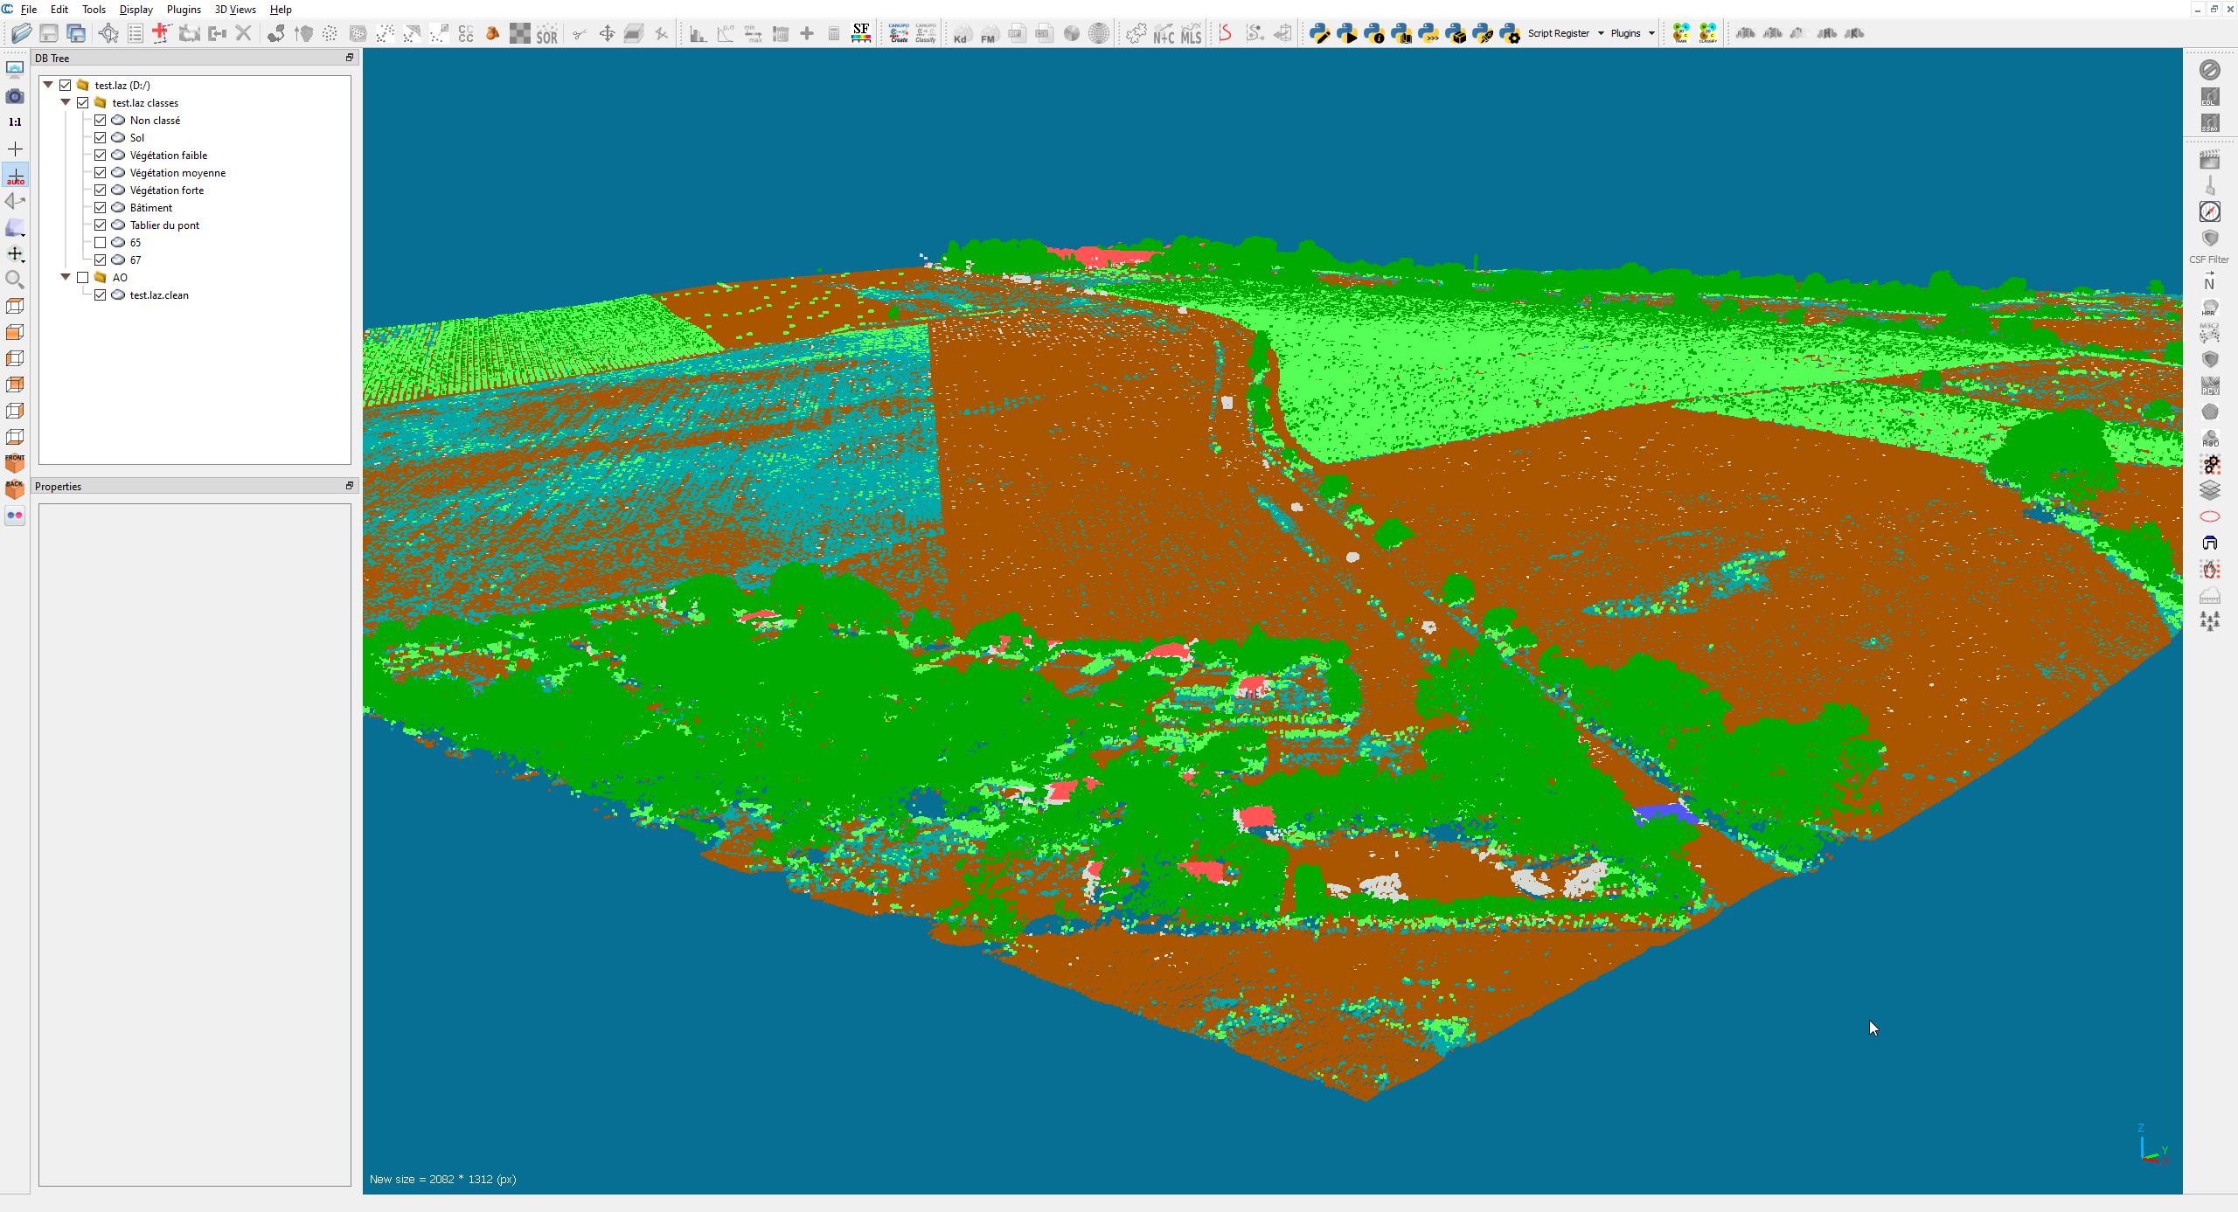Viewport: 2238px width, 1212px height.
Task: Open the Plugins toolbar dropdown
Action: click(1651, 33)
